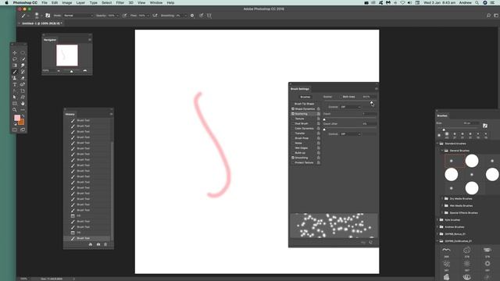
Task: Delete current state in History panel
Action: 105,244
